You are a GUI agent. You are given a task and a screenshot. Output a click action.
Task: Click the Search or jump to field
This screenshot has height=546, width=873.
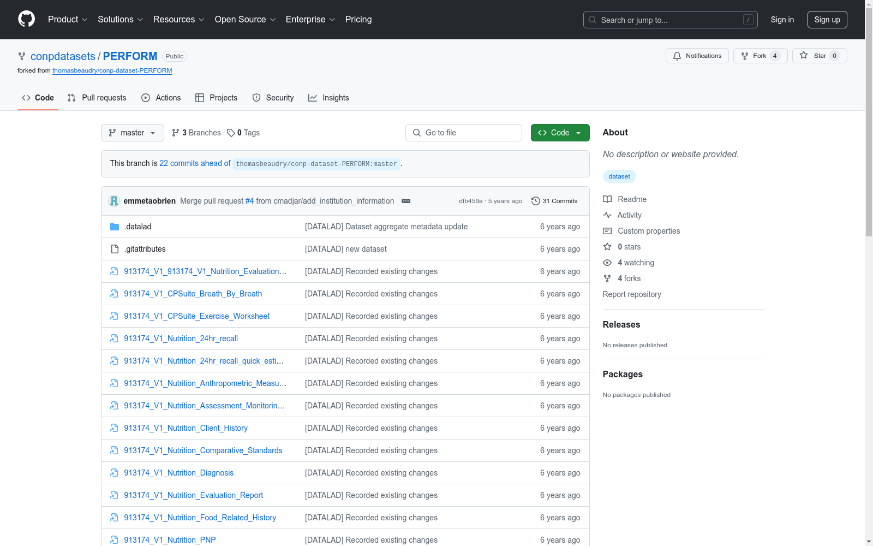click(671, 20)
